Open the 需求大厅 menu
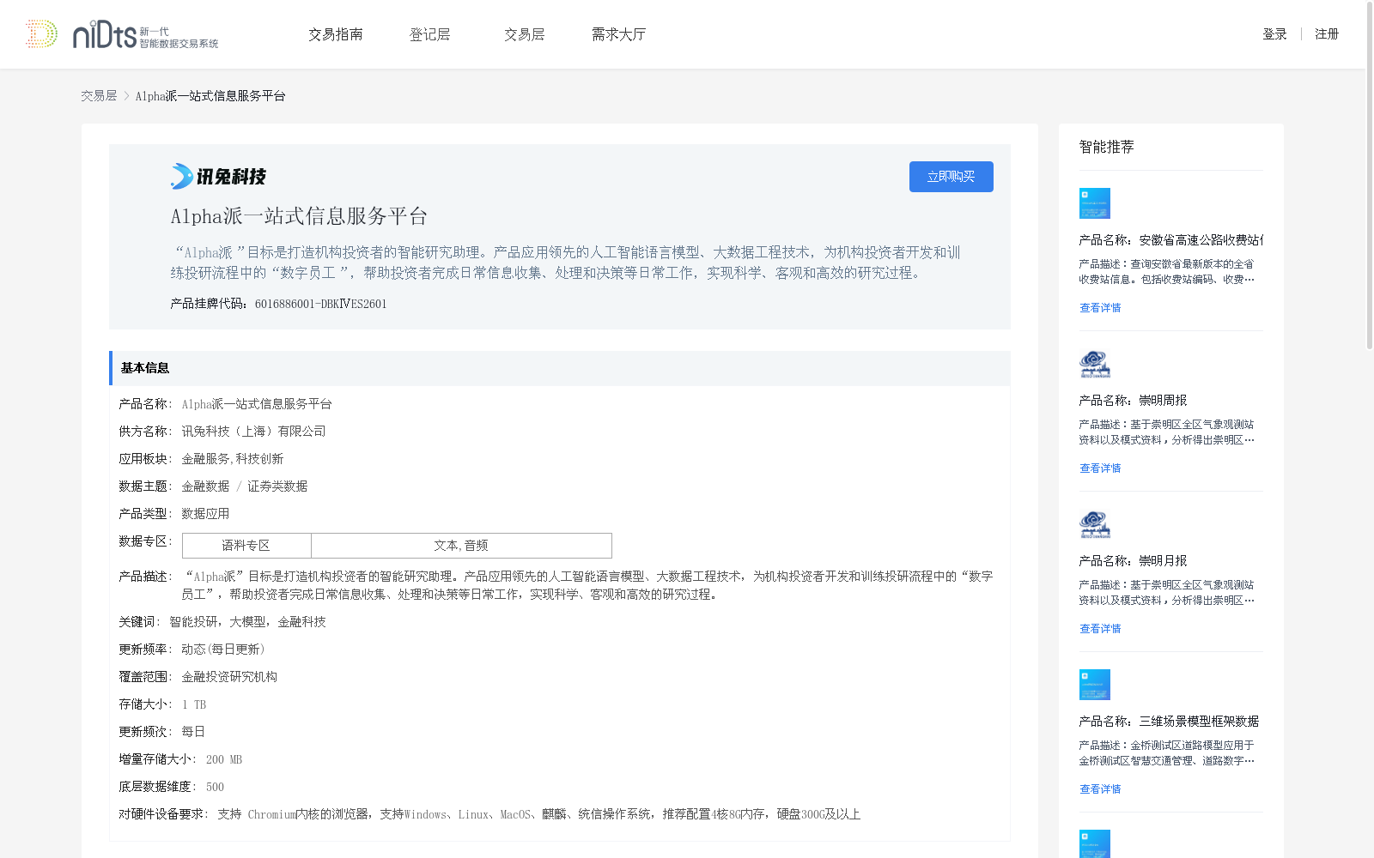Viewport: 1374px width, 858px height. pyautogui.click(x=618, y=34)
